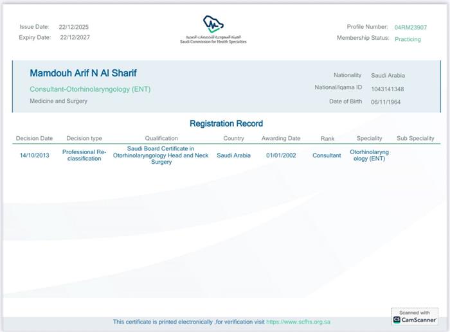Click the Rank column header
This screenshot has height=332, width=450.
pyautogui.click(x=327, y=138)
